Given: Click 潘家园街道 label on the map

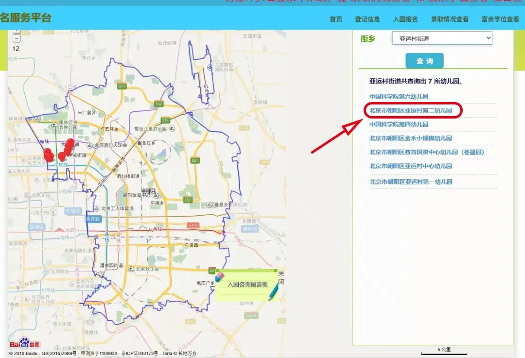Looking at the screenshot, I should pos(111,265).
